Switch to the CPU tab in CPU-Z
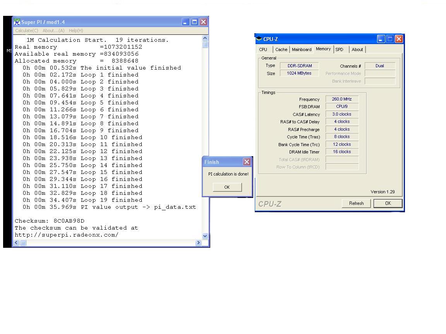Image resolution: width=446 pixels, height=334 pixels. tap(263, 49)
